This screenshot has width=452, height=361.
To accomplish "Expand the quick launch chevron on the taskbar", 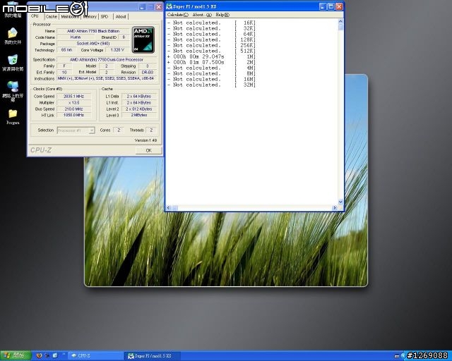I will (64, 355).
